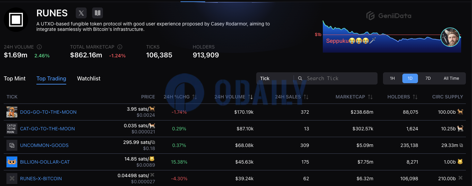Viewport: 472px width, 186px height.
Task: Open RUNES•X•BITCOIN token link
Action: (x=41, y=179)
